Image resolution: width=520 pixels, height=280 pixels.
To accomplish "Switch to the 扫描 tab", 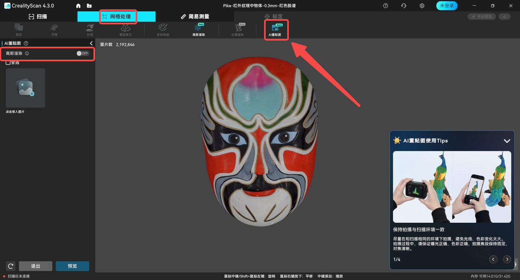I will pyautogui.click(x=38, y=17).
